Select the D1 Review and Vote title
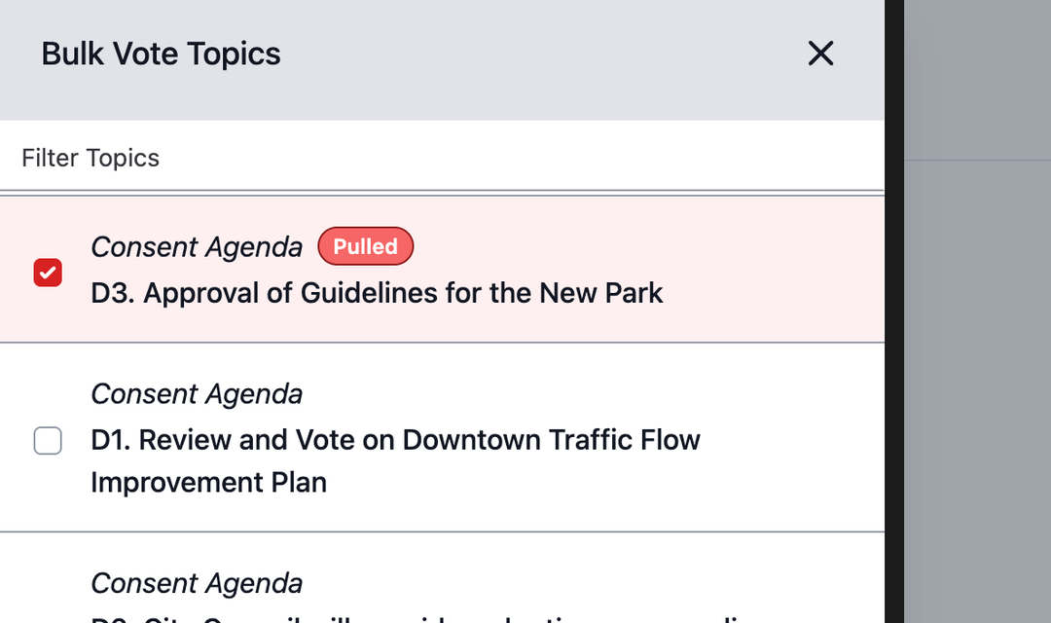1051x623 pixels. pyautogui.click(x=395, y=440)
